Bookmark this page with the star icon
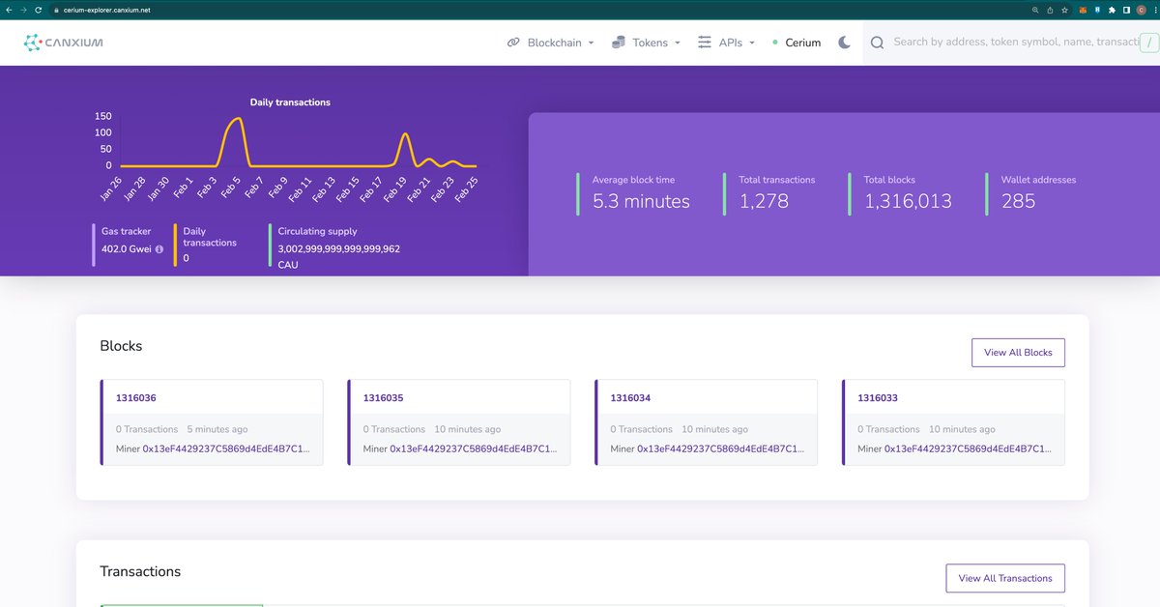Viewport: 1160px width, 607px height. pos(1063,9)
